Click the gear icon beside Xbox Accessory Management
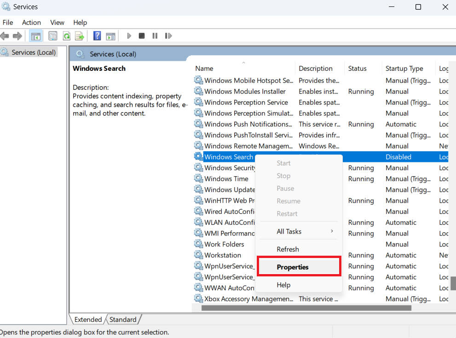Screen dimensions: 456x338 pyautogui.click(x=198, y=298)
